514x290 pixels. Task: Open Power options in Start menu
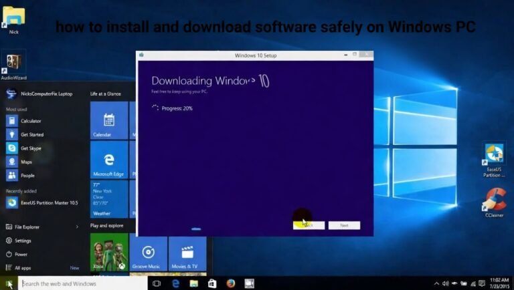pos(17,255)
